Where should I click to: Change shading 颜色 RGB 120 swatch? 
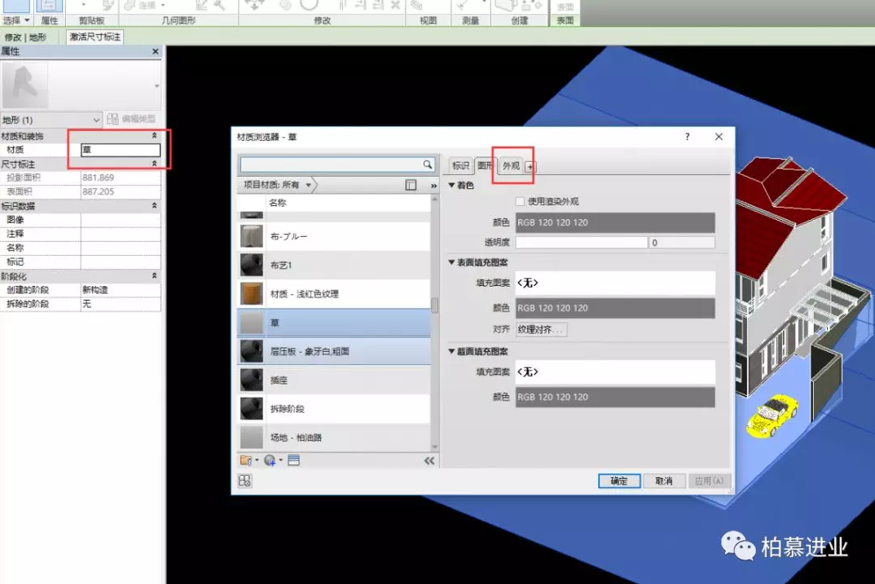click(x=615, y=222)
